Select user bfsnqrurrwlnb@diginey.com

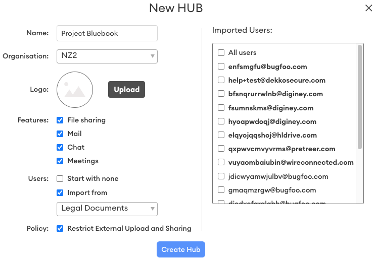point(221,94)
